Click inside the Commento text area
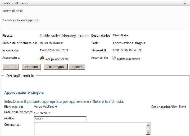This screenshot has height=136, width=190. (90, 129)
